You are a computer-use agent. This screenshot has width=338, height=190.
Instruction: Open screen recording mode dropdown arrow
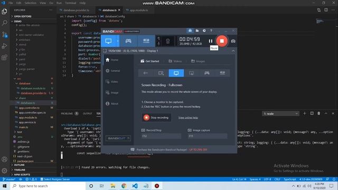pyautogui.click(x=118, y=41)
